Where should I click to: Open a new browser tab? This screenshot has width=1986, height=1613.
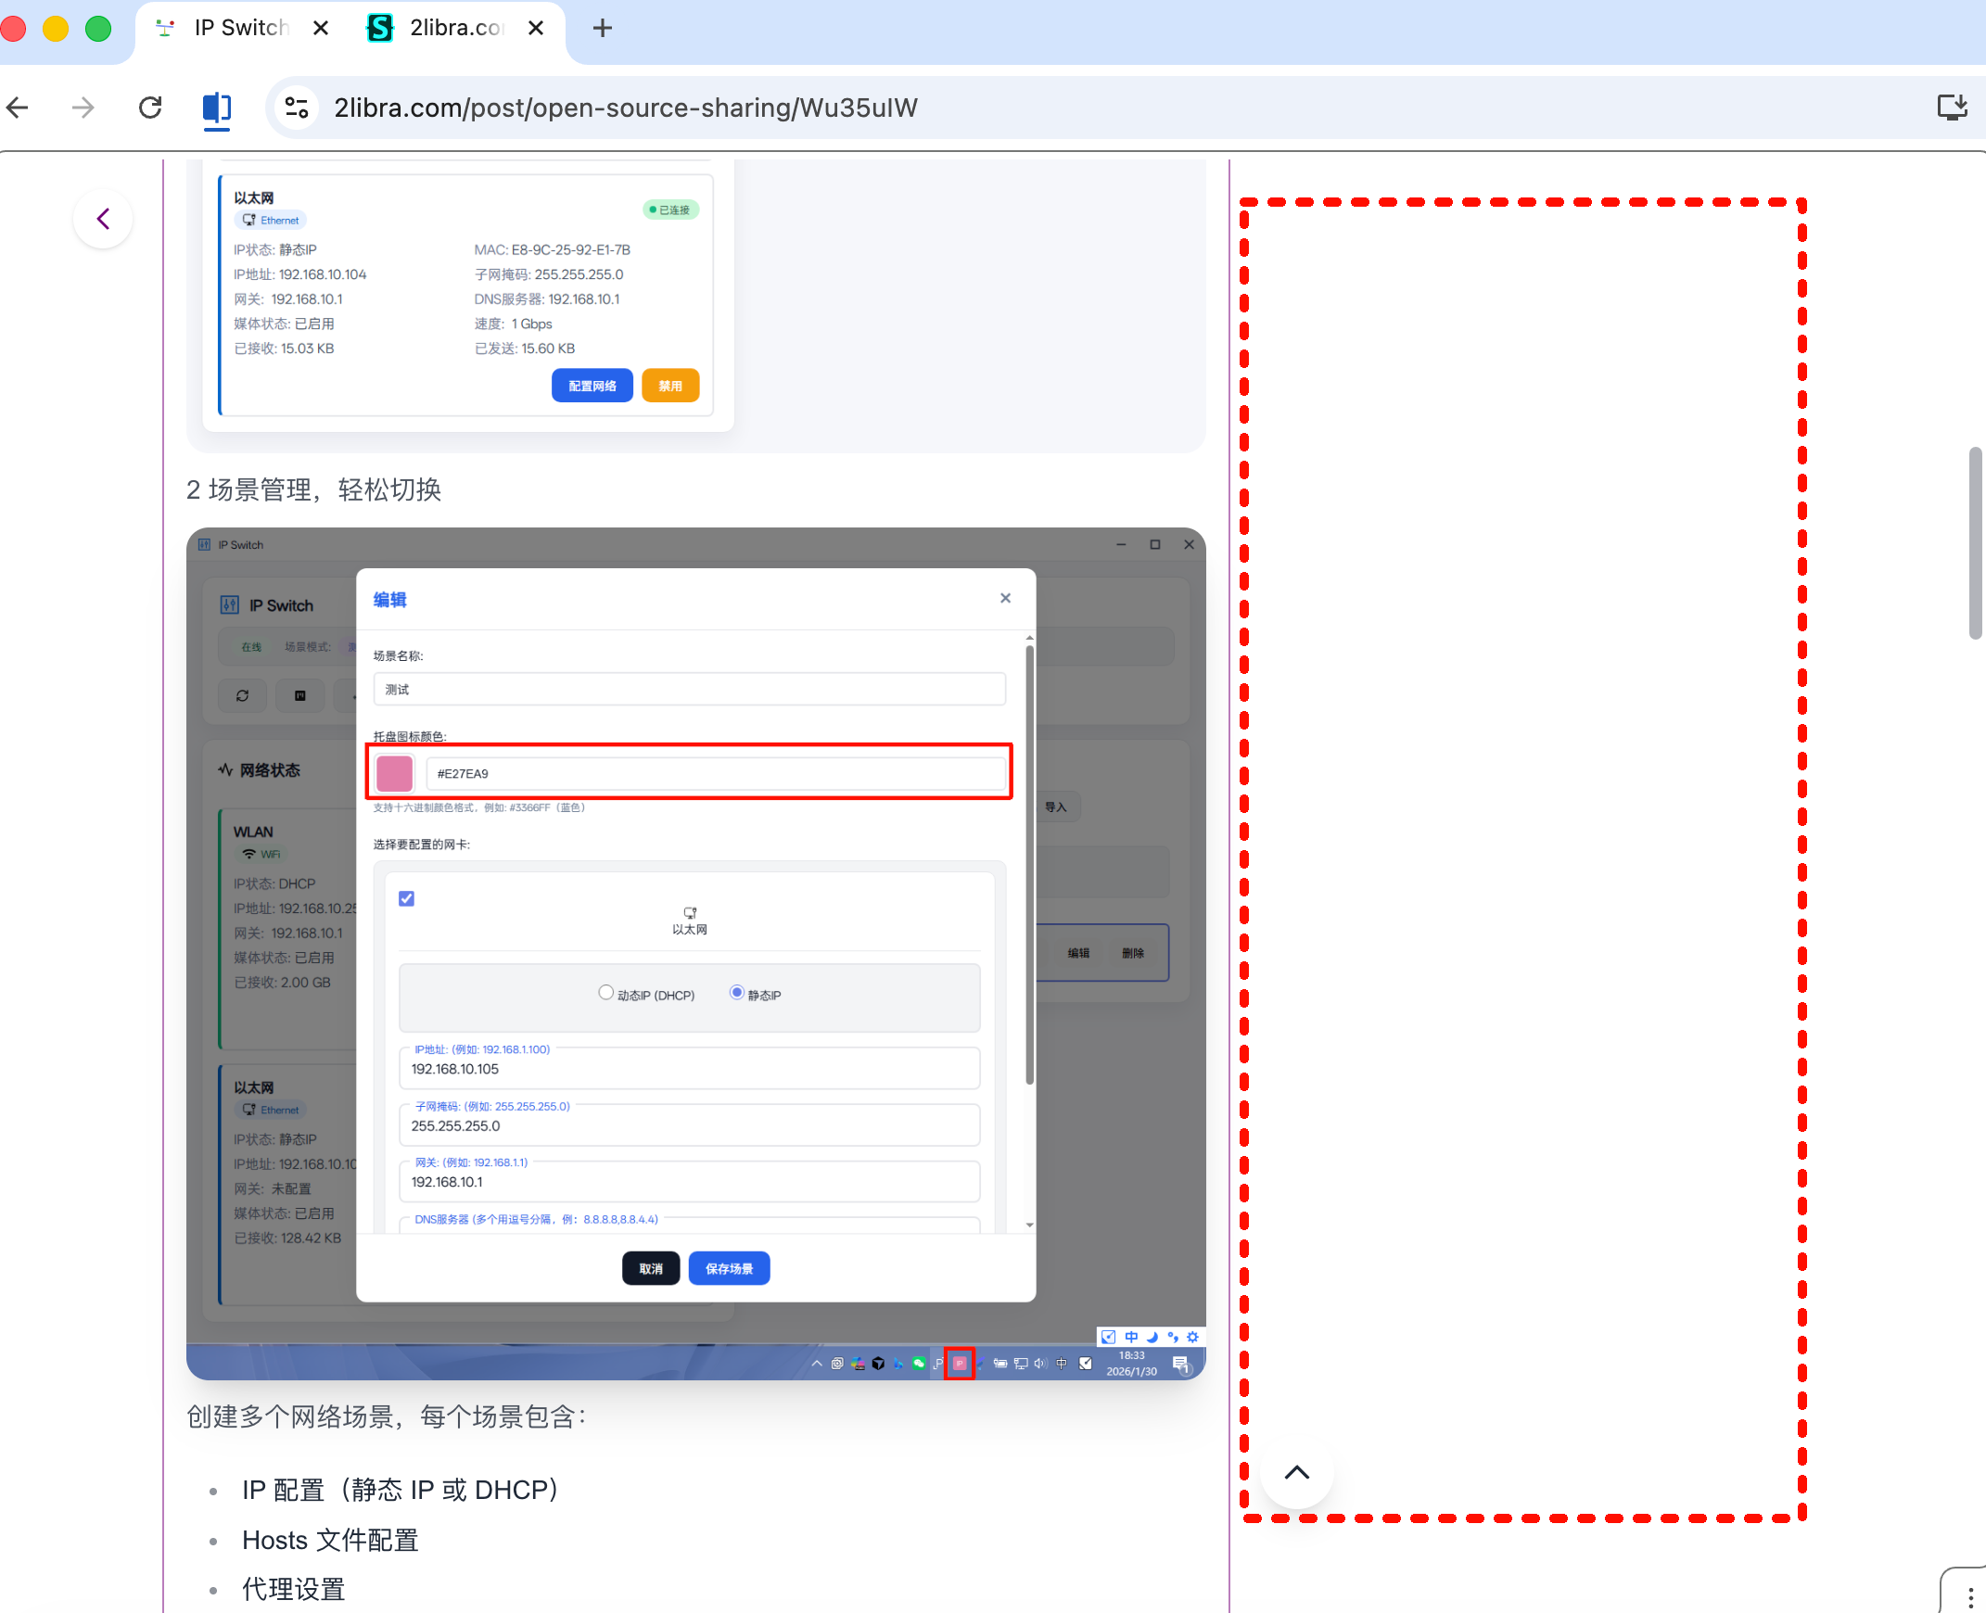point(603,28)
